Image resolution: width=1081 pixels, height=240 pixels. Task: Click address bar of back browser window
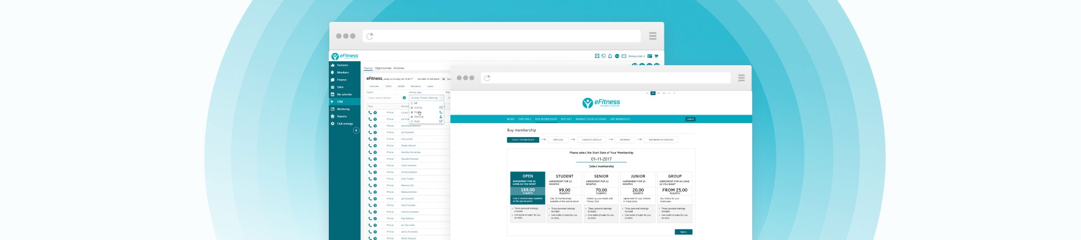(502, 36)
